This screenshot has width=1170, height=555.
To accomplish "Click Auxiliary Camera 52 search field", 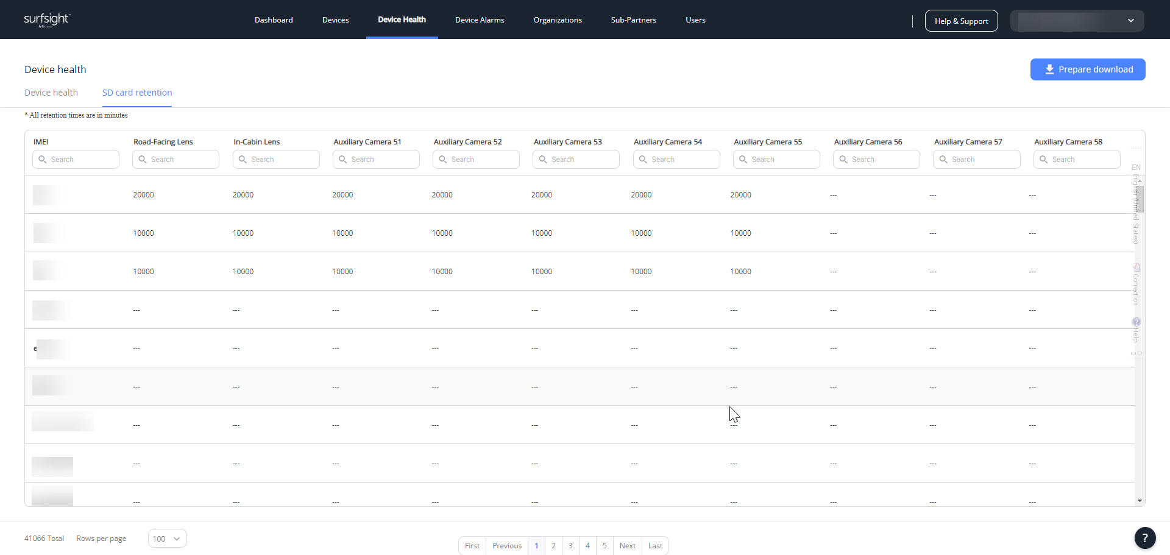I will coord(476,160).
